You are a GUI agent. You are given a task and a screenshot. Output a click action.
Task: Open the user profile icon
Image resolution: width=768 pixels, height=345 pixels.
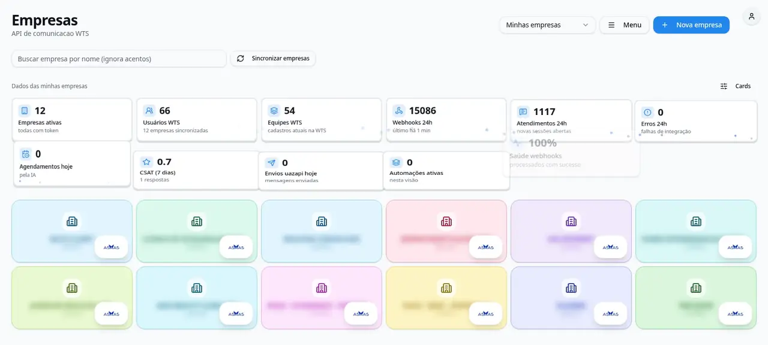[751, 17]
